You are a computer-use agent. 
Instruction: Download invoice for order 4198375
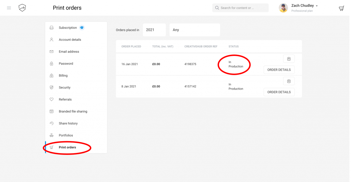tap(289, 59)
